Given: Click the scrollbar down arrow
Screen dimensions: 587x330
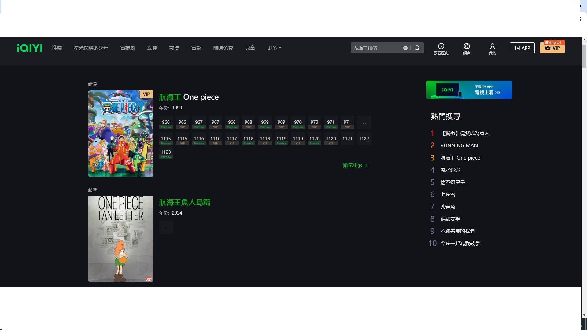Looking at the screenshot, I should click(584, 315).
